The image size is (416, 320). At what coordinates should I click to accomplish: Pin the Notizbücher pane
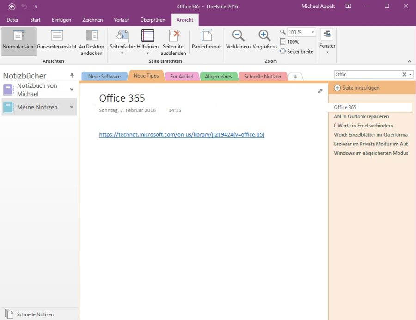pyautogui.click(x=72, y=75)
